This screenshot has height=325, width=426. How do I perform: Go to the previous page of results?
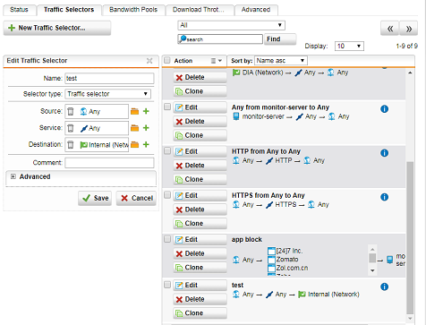(389, 29)
